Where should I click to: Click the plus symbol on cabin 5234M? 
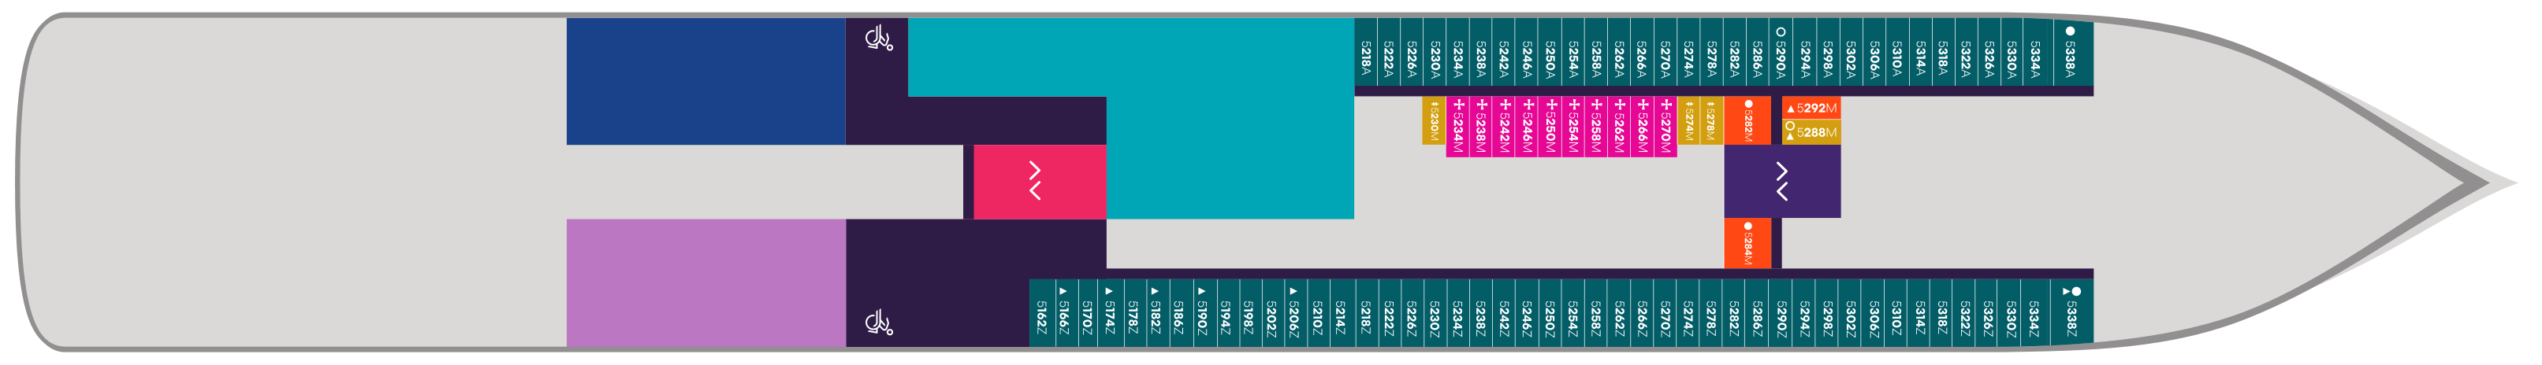point(1458,105)
